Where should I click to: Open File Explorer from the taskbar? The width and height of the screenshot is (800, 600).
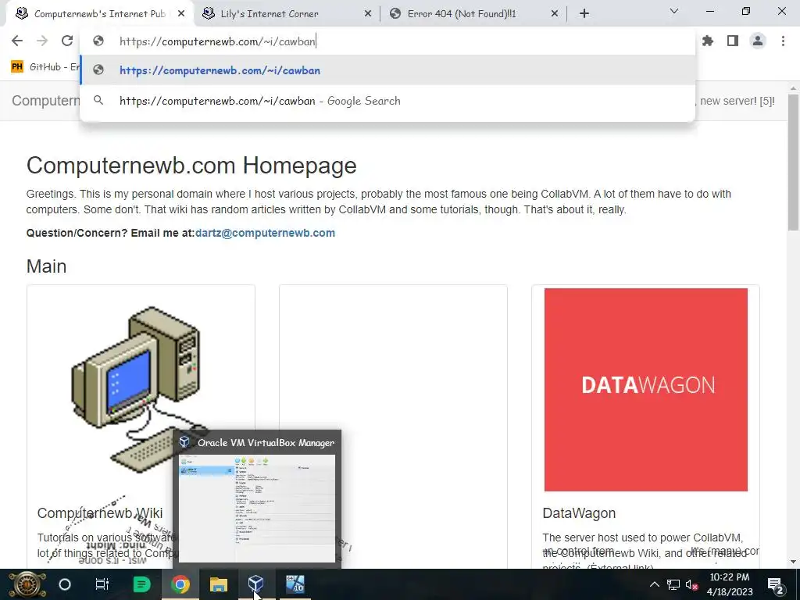pos(219,584)
